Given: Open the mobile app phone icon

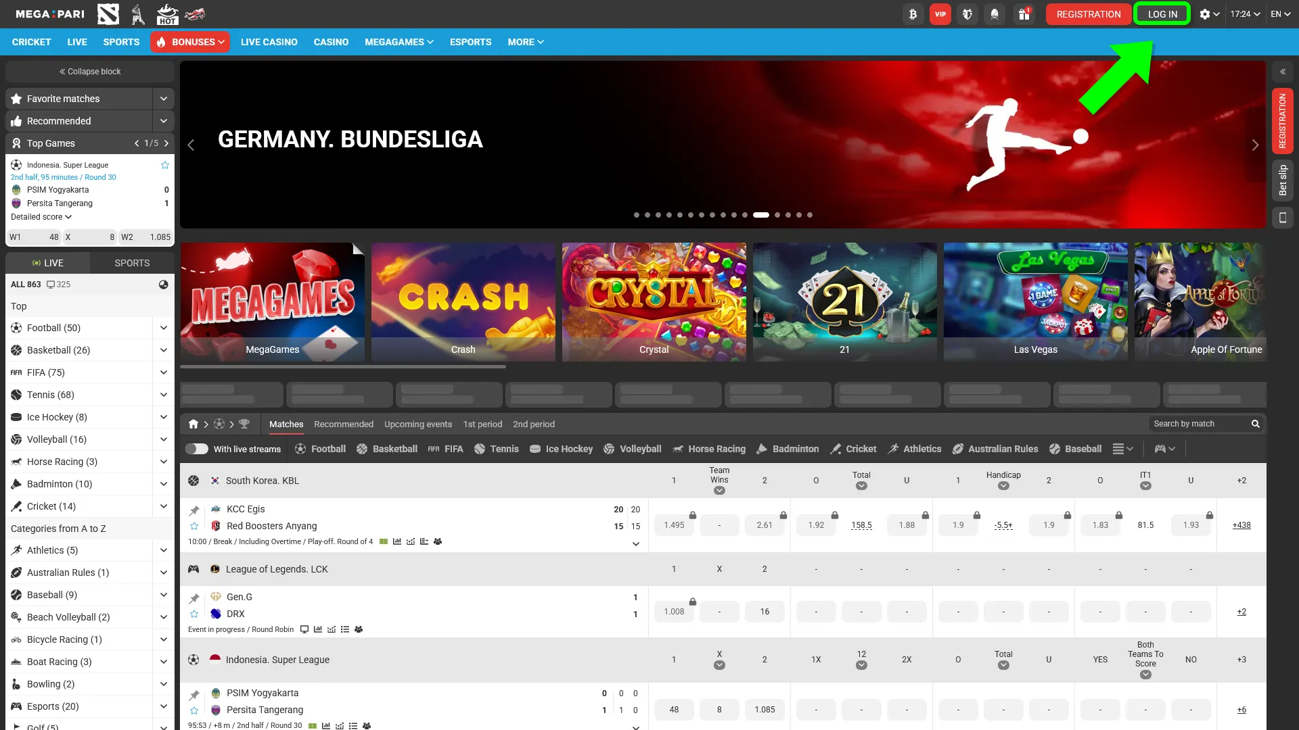Looking at the screenshot, I should pos(1283,218).
